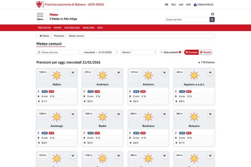Open the MISURAZIONI menu
The height and width of the screenshot is (167, 251).
pyautogui.click(x=72, y=28)
